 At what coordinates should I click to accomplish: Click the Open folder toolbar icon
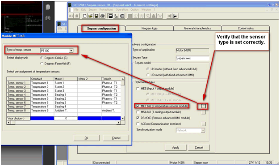[x=91, y=16]
